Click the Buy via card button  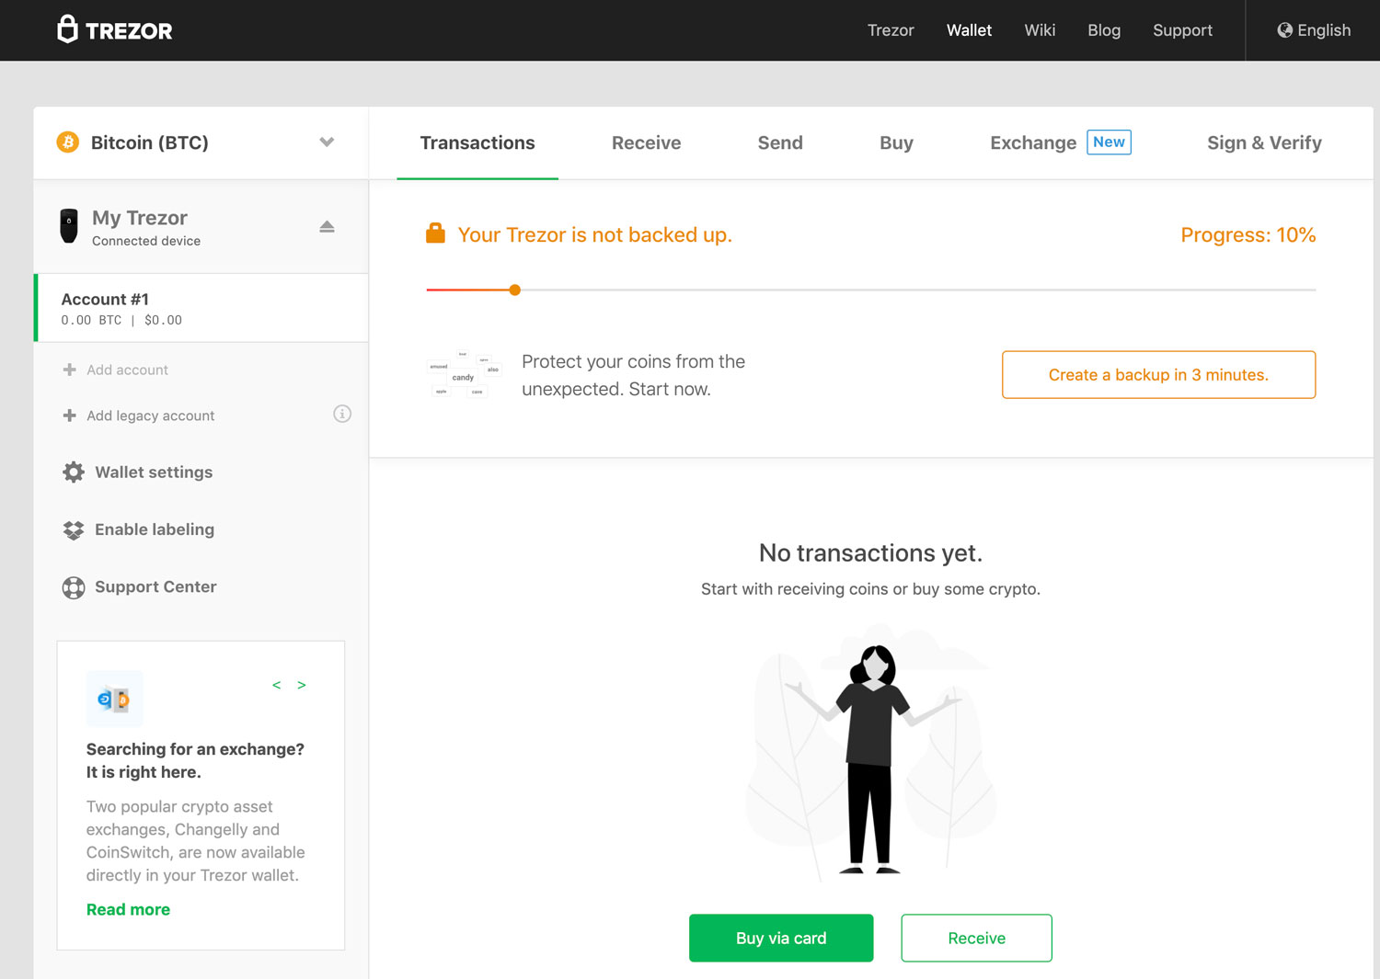coord(781,938)
